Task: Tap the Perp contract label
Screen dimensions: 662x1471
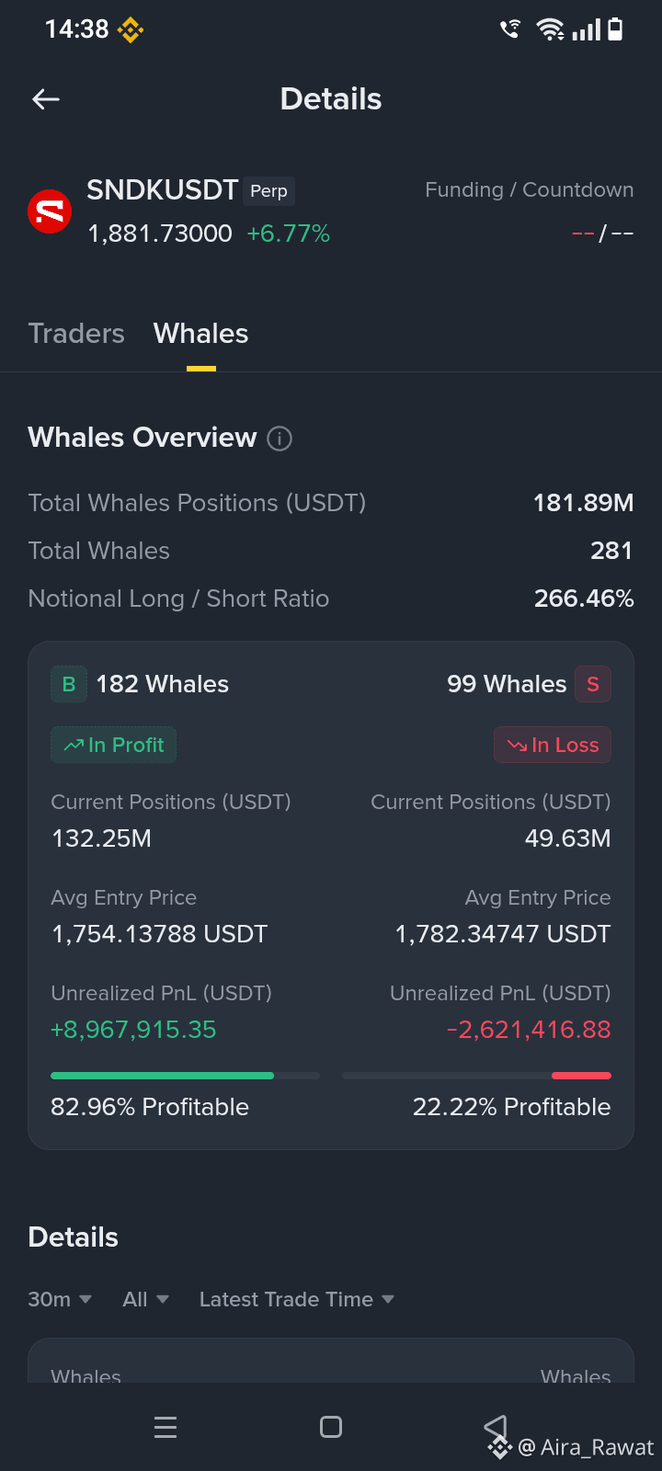Action: coord(268,191)
